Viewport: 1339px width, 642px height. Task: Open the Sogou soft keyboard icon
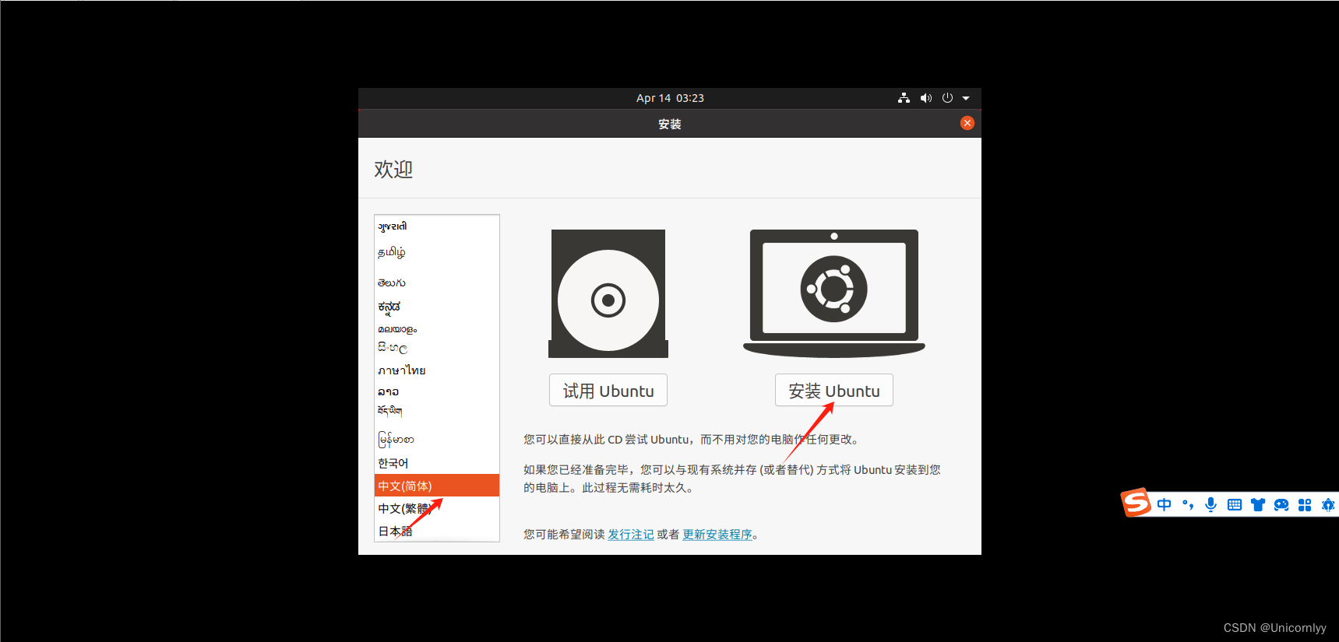(x=1235, y=504)
